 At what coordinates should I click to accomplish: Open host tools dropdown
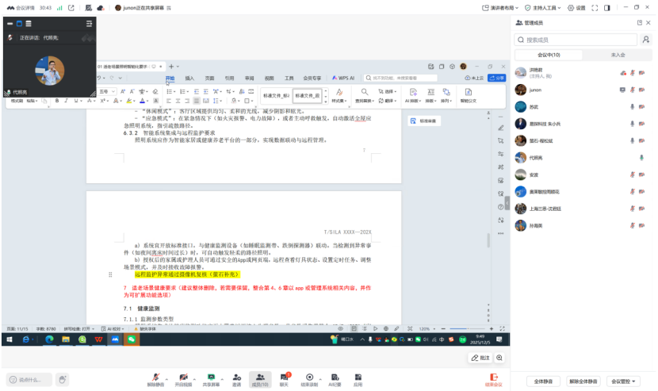(542, 8)
